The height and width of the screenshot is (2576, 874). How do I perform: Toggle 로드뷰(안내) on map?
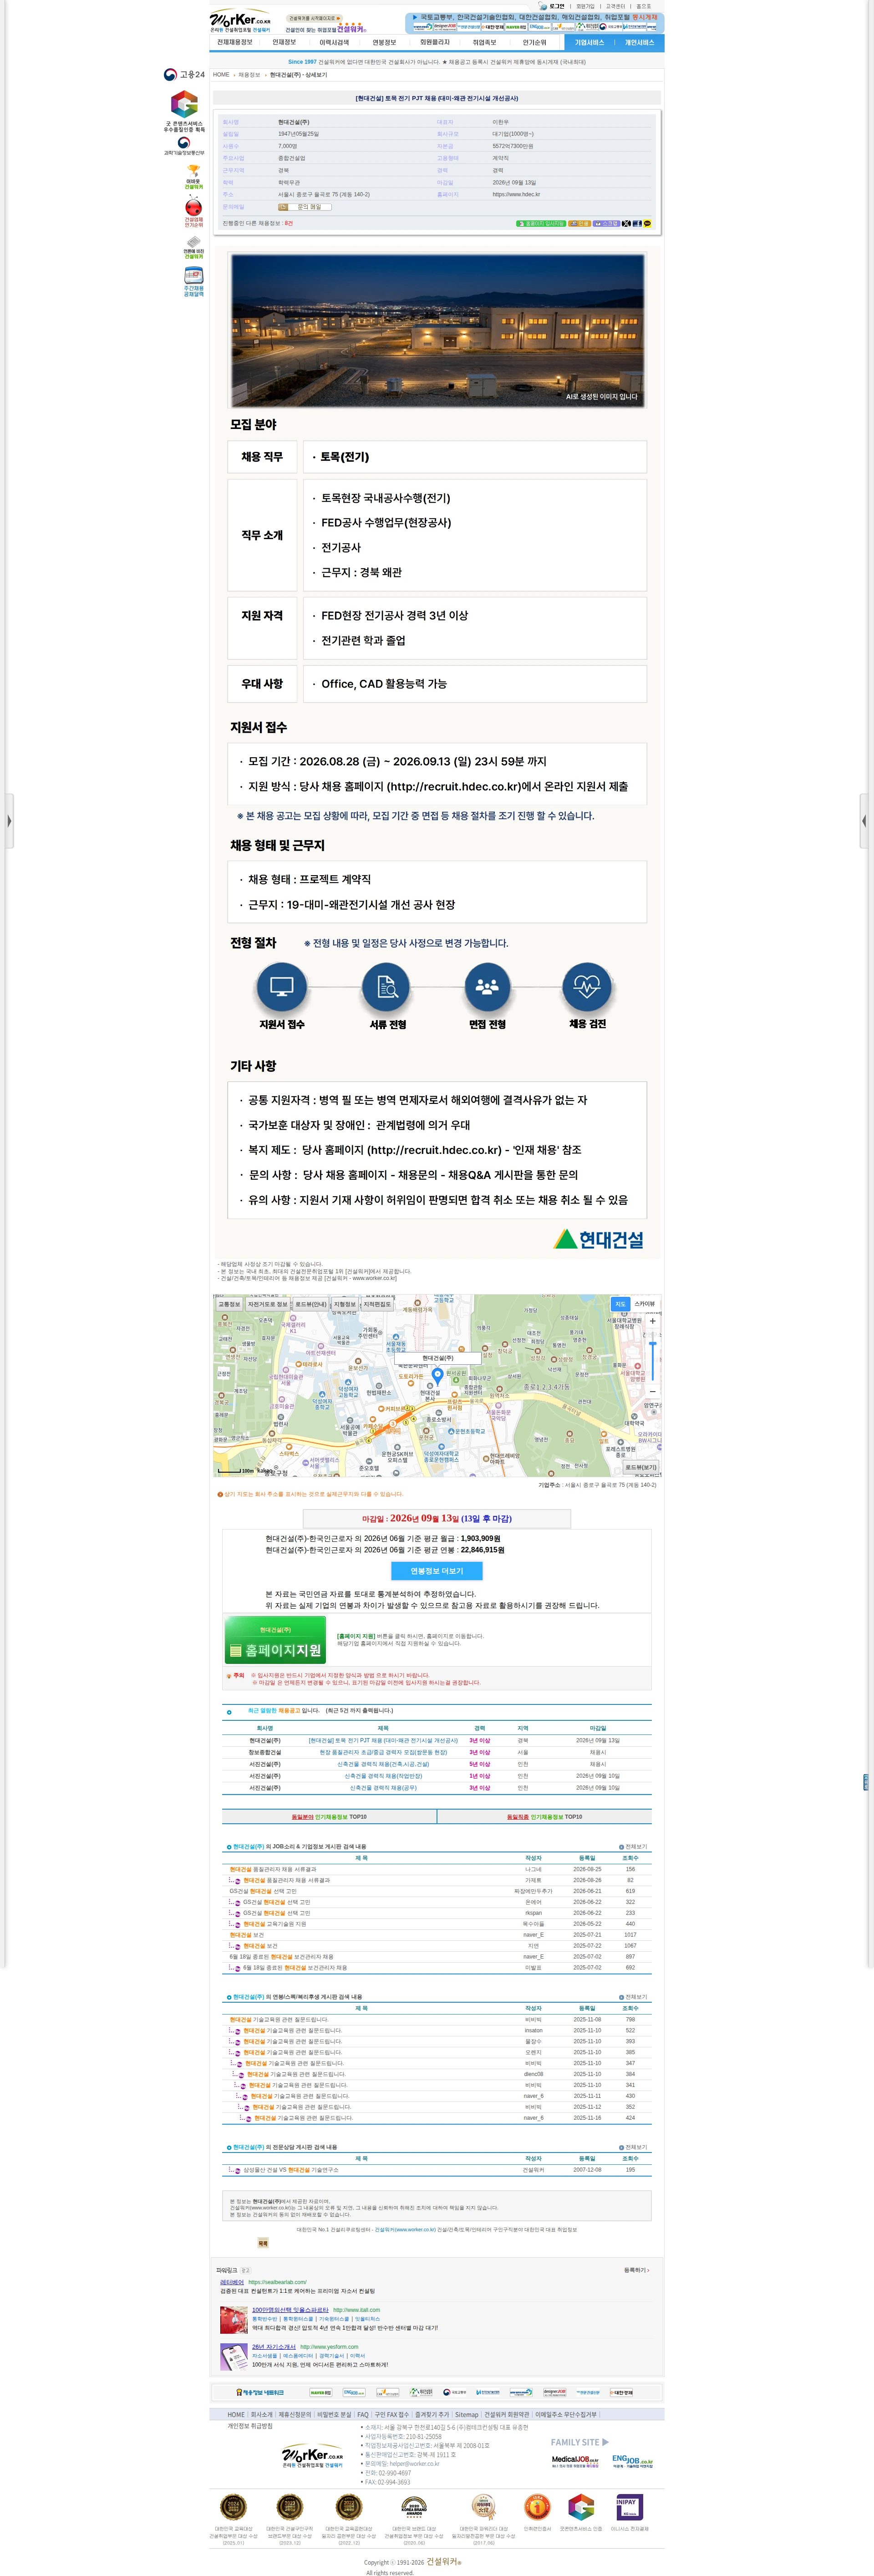click(311, 1304)
